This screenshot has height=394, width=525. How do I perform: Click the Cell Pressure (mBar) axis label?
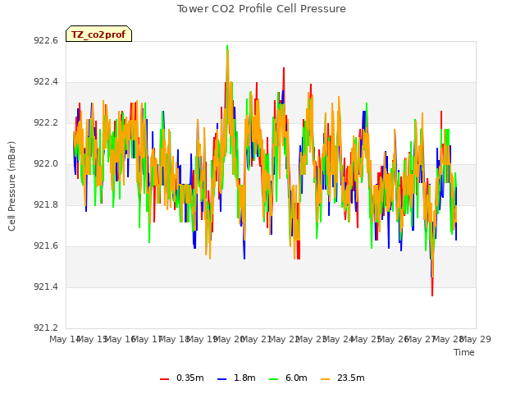click(11, 186)
